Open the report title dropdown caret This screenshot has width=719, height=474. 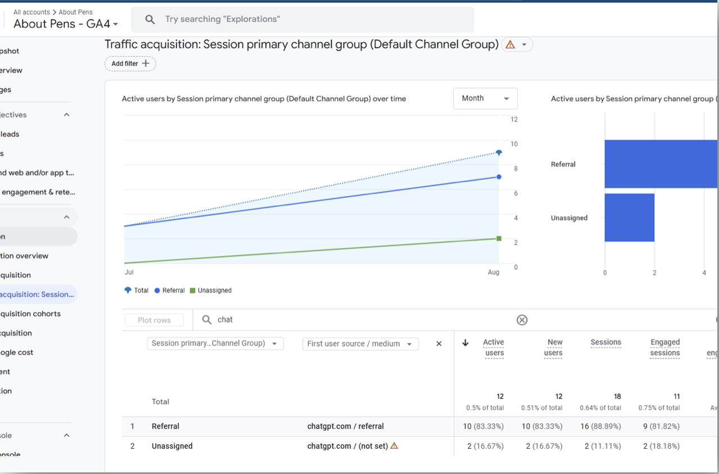click(x=524, y=44)
